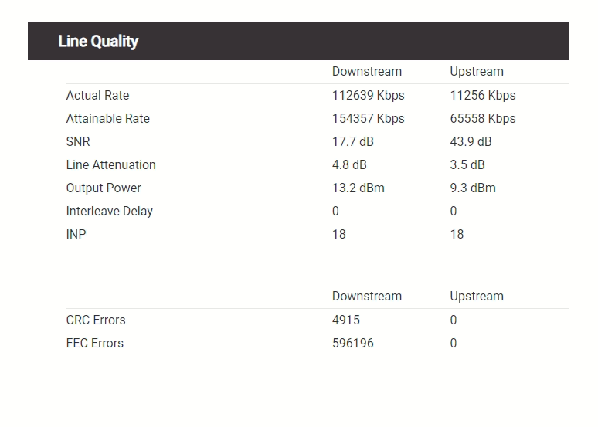The width and height of the screenshot is (598, 427).
Task: Select the Actual Rate row label
Action: tap(97, 95)
